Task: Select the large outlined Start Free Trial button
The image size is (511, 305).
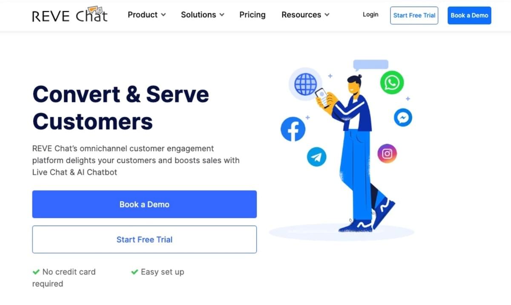Action: tap(144, 239)
